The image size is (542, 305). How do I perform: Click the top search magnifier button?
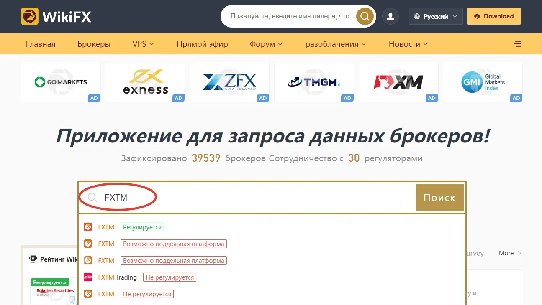click(365, 16)
